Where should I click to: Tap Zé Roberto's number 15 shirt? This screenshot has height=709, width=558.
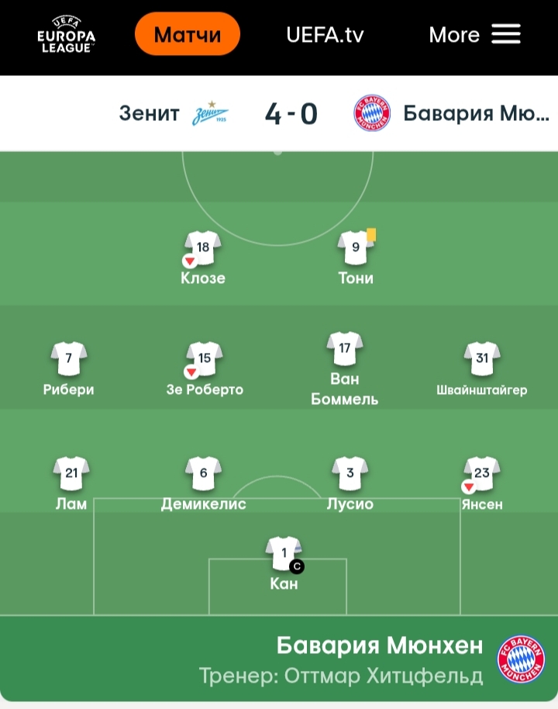click(205, 358)
